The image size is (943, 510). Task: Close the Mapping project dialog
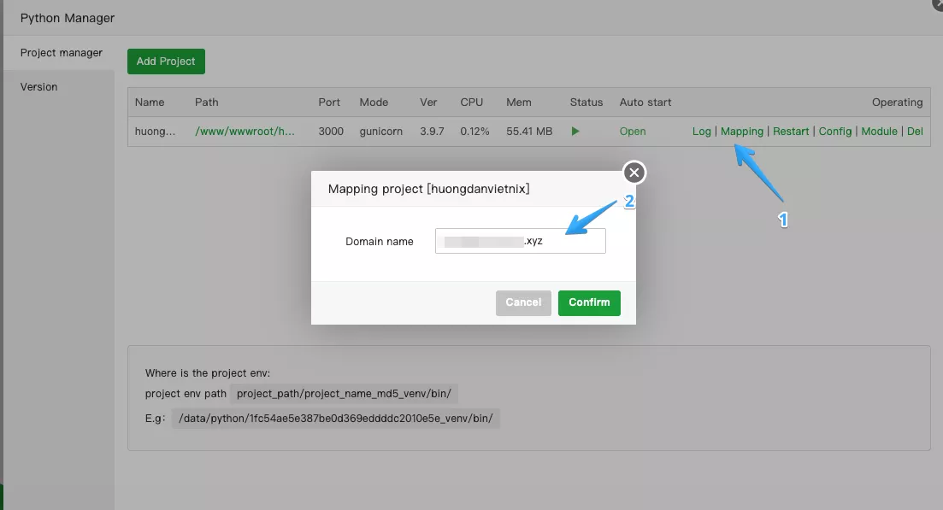633,172
